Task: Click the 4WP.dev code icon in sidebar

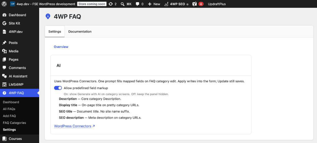Action: (4, 32)
